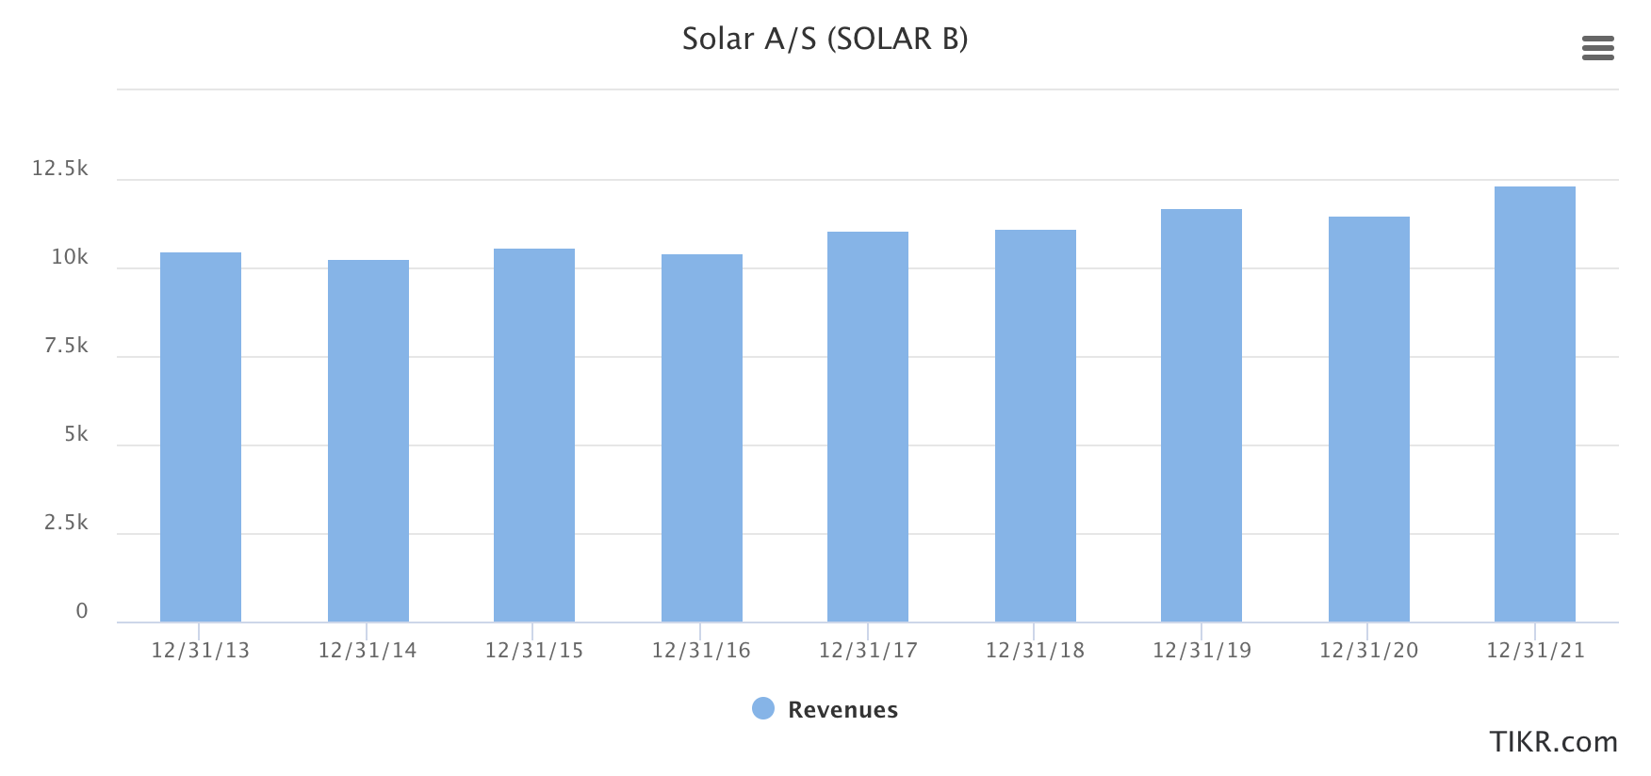Select the 12/31/14 revenue bar
The width and height of the screenshot is (1651, 776).
pos(368,441)
